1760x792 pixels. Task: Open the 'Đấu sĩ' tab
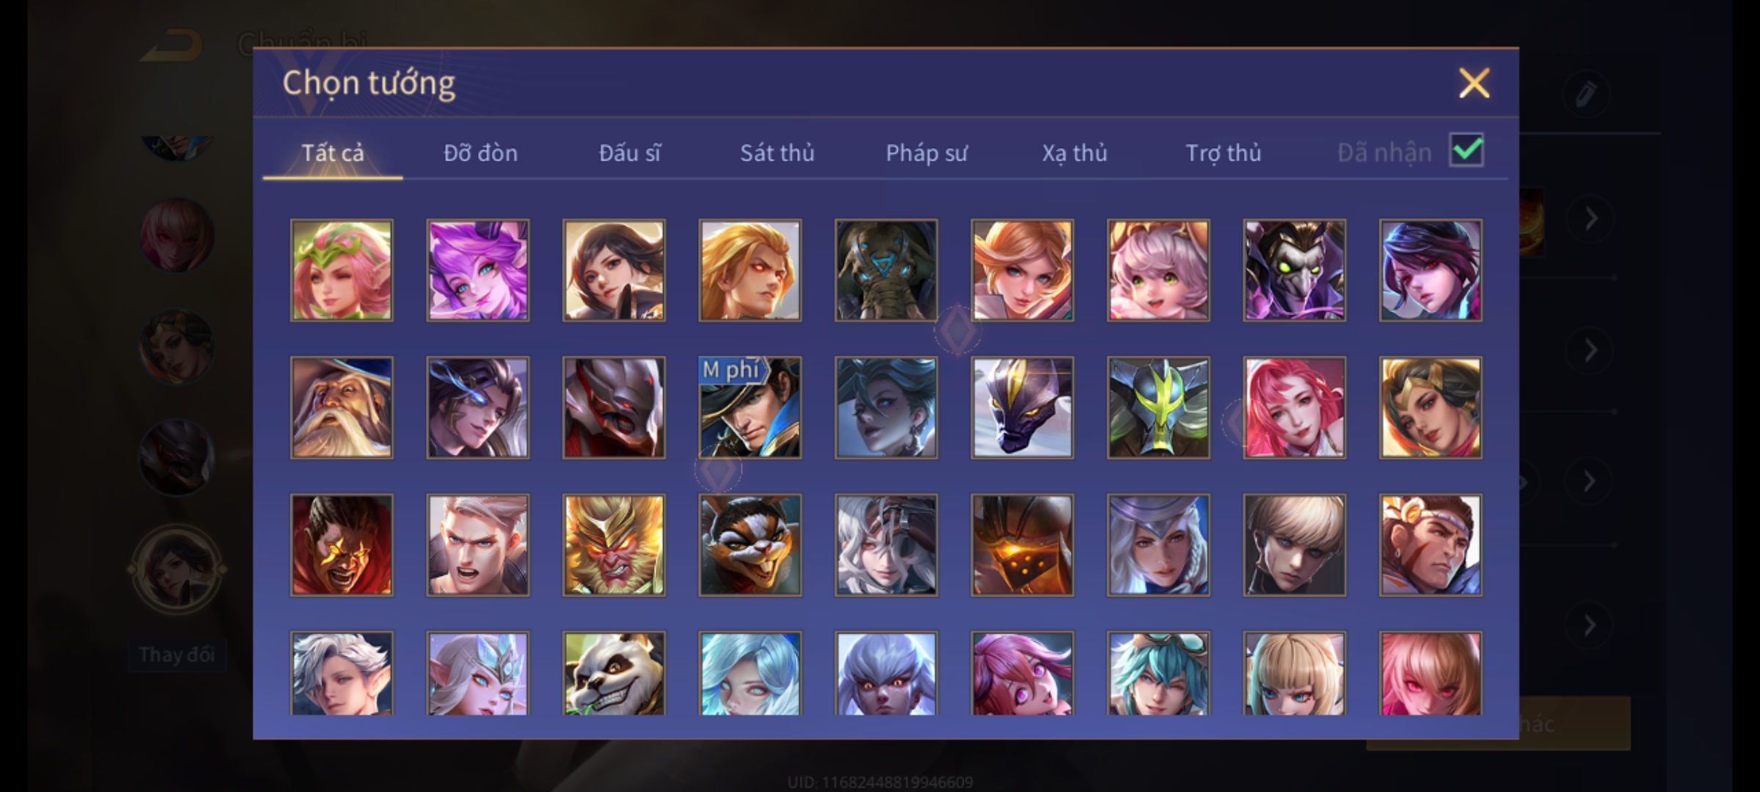629,153
